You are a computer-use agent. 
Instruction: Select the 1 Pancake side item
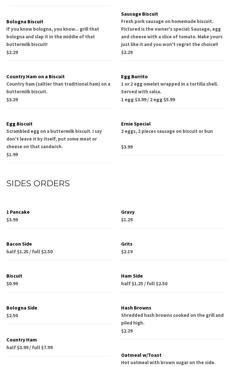tap(18, 212)
